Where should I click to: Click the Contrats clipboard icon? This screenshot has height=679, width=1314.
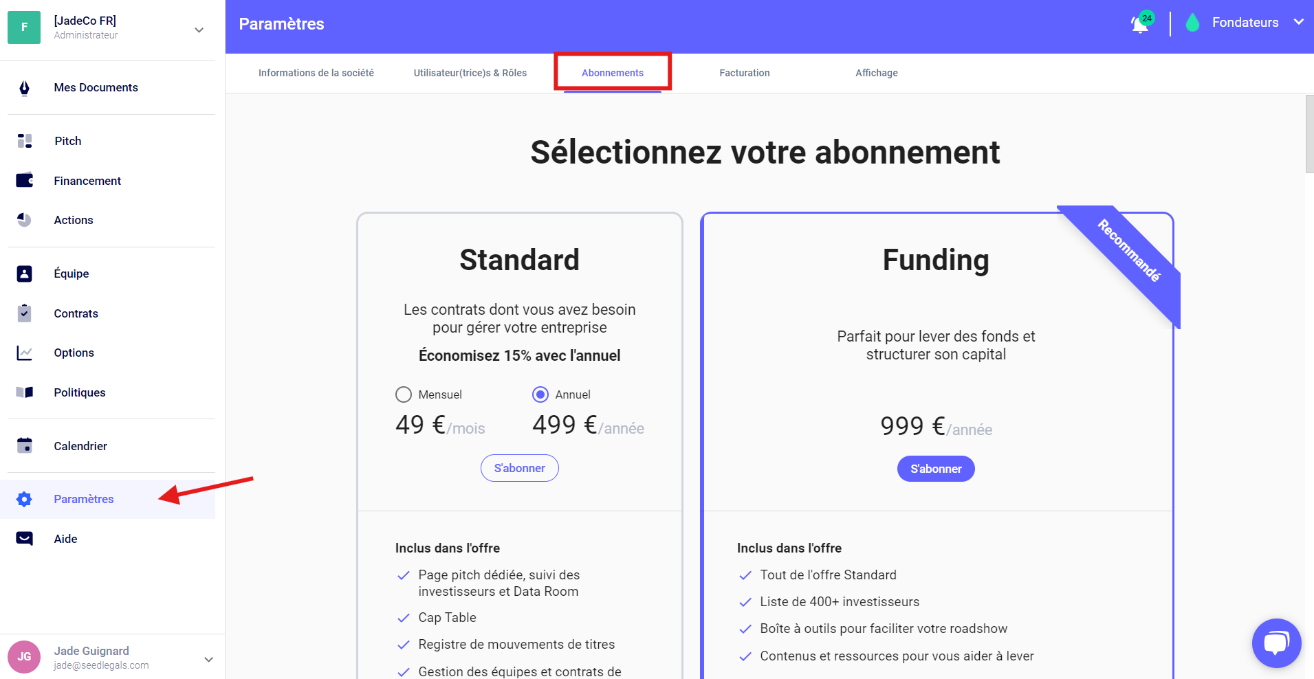point(25,313)
